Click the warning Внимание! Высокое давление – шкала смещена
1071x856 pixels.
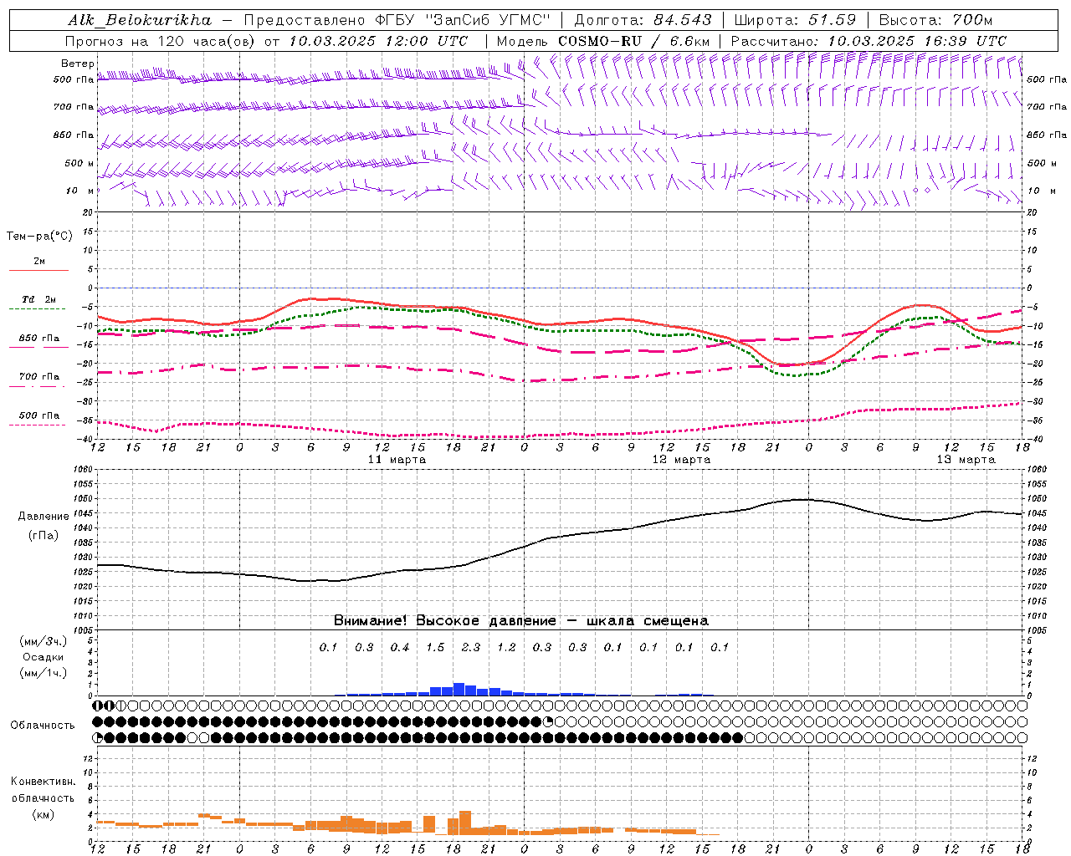[521, 621]
